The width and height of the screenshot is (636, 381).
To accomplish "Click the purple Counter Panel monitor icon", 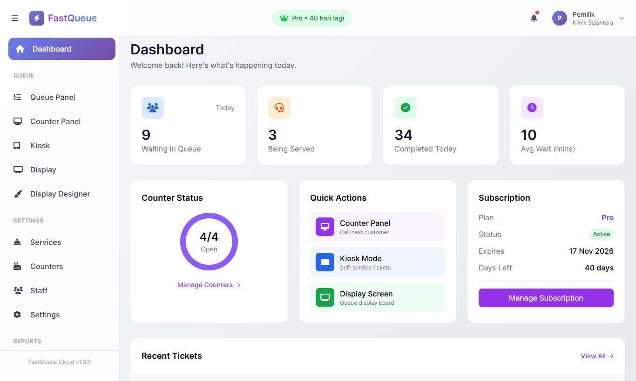I will click(325, 227).
